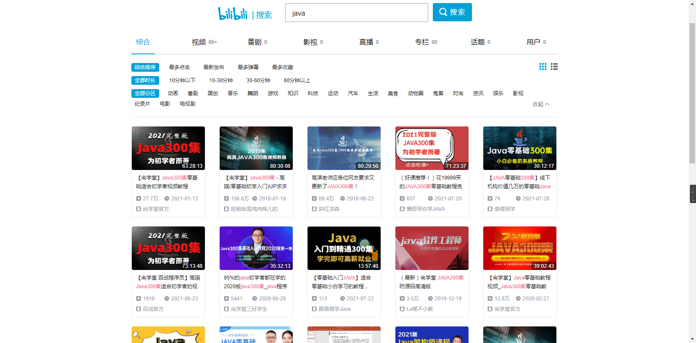Filter duration to 10分钟以下

(182, 80)
